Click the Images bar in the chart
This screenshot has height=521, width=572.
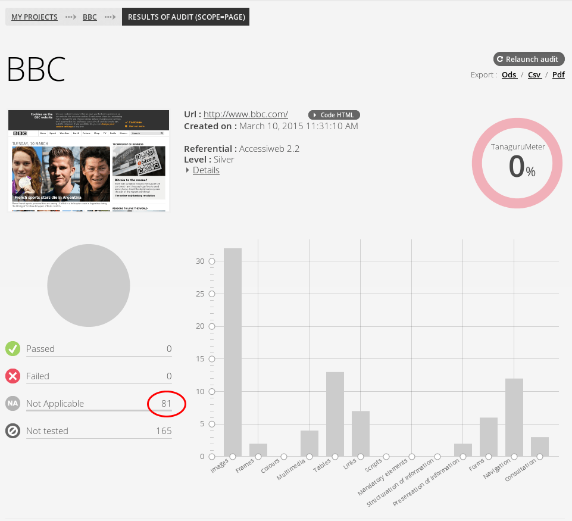coord(233,352)
